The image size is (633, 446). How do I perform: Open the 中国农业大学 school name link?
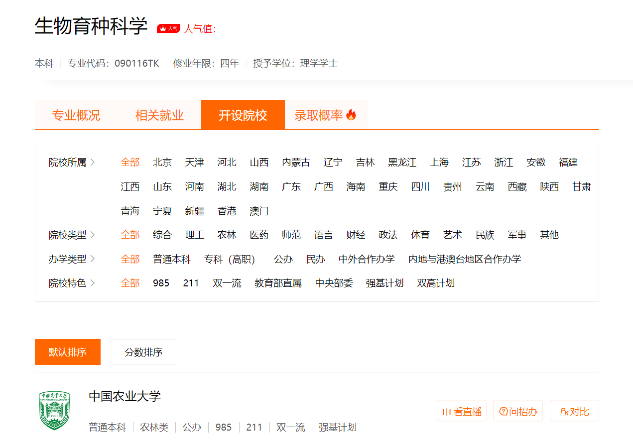(125, 396)
